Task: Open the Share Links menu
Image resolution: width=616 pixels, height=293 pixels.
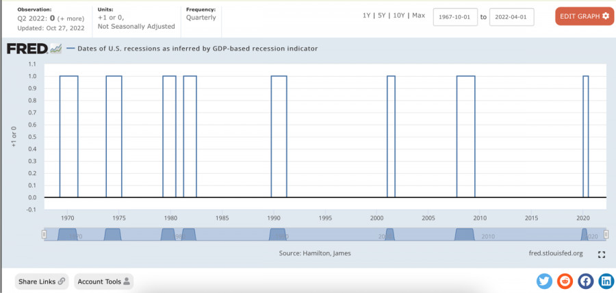Action: tap(42, 281)
